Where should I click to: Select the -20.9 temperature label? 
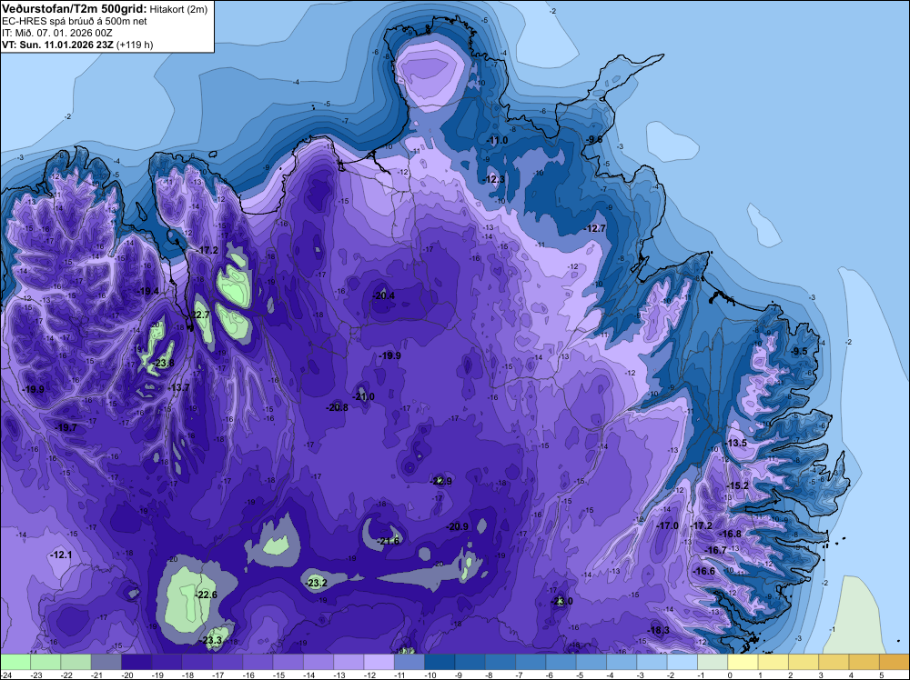pyautogui.click(x=458, y=526)
